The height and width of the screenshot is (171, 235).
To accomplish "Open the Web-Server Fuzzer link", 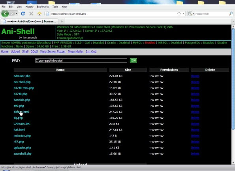I will click(x=53, y=51).
